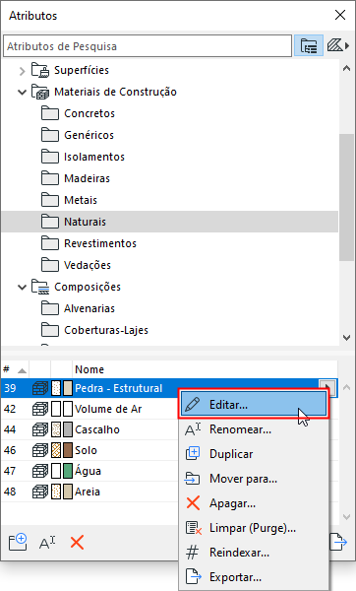This screenshot has height=591, width=356.
Task: Select the Materiais de Construção category icon
Action: point(40,92)
